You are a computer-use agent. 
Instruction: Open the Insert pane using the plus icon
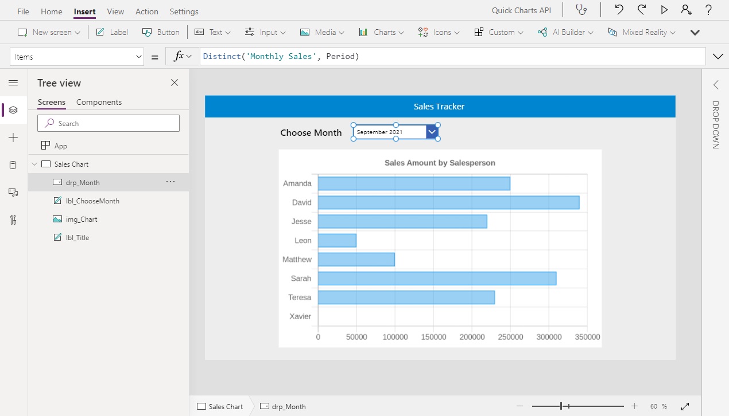click(13, 137)
